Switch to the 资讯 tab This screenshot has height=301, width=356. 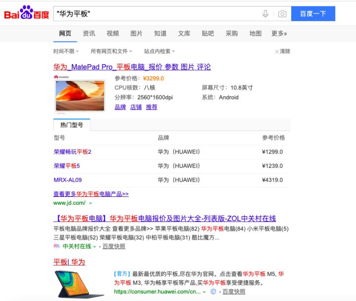click(89, 34)
